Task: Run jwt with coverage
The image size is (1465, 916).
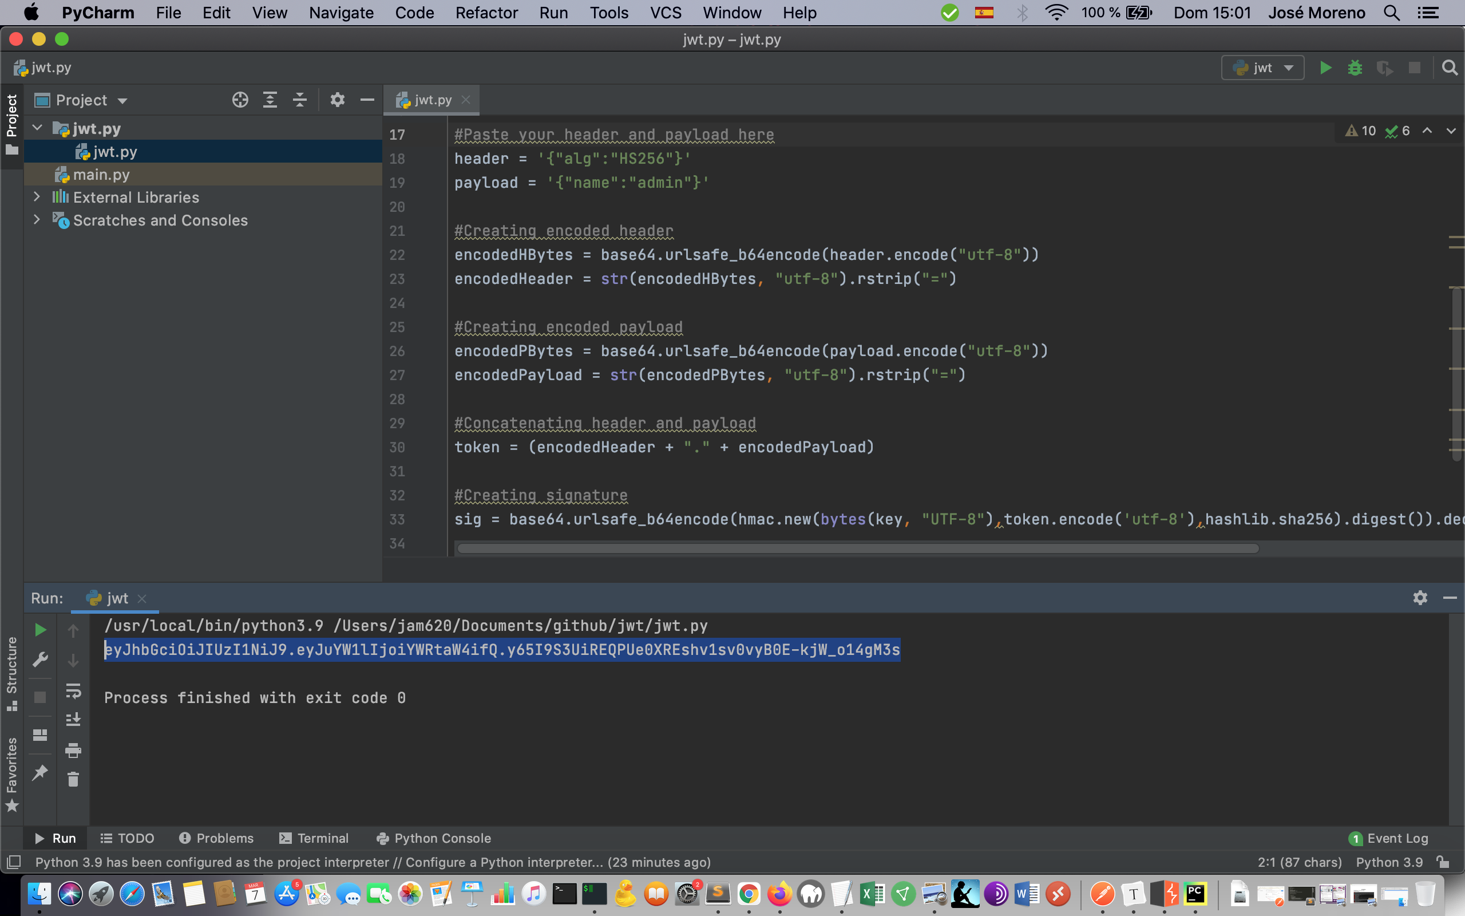Action: [1384, 68]
